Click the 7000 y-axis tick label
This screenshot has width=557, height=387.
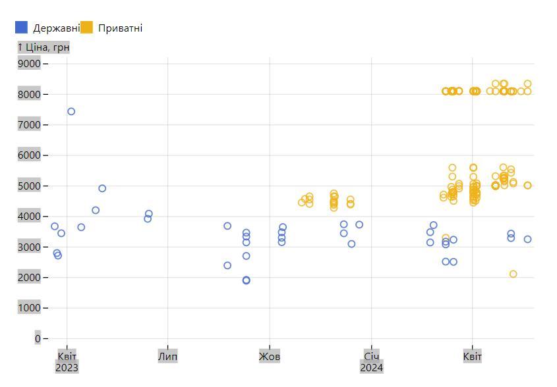pyautogui.click(x=29, y=125)
